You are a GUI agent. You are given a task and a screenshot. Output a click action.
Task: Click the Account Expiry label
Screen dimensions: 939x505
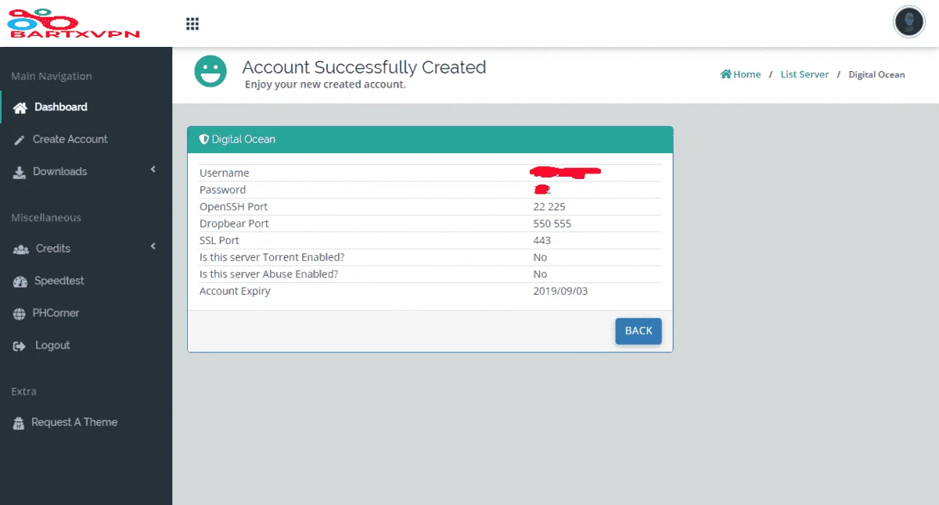(x=235, y=291)
